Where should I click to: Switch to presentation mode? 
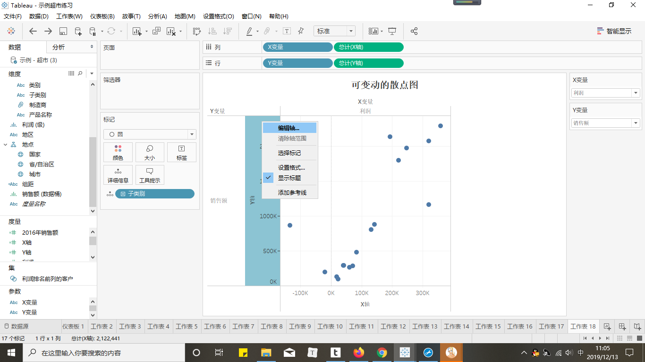(392, 31)
